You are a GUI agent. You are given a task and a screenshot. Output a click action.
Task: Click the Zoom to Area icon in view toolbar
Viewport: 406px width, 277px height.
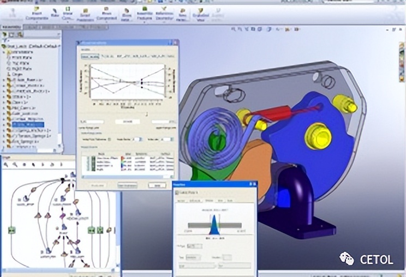coord(240,29)
